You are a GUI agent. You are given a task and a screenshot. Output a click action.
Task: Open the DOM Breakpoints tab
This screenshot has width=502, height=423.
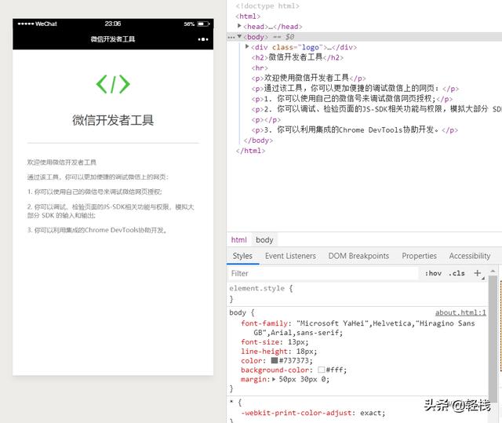(x=358, y=256)
